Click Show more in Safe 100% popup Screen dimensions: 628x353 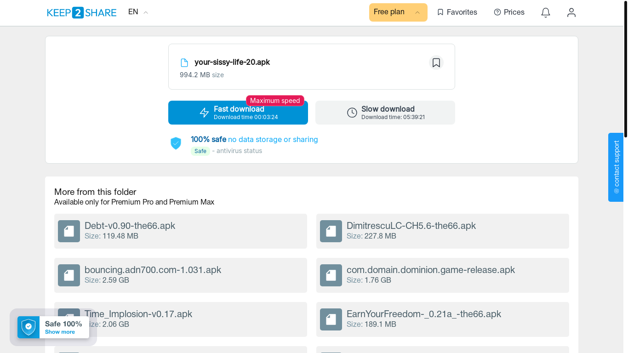point(60,332)
